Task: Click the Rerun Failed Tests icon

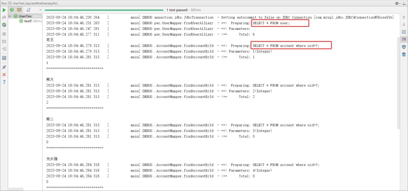Action: (4, 17)
